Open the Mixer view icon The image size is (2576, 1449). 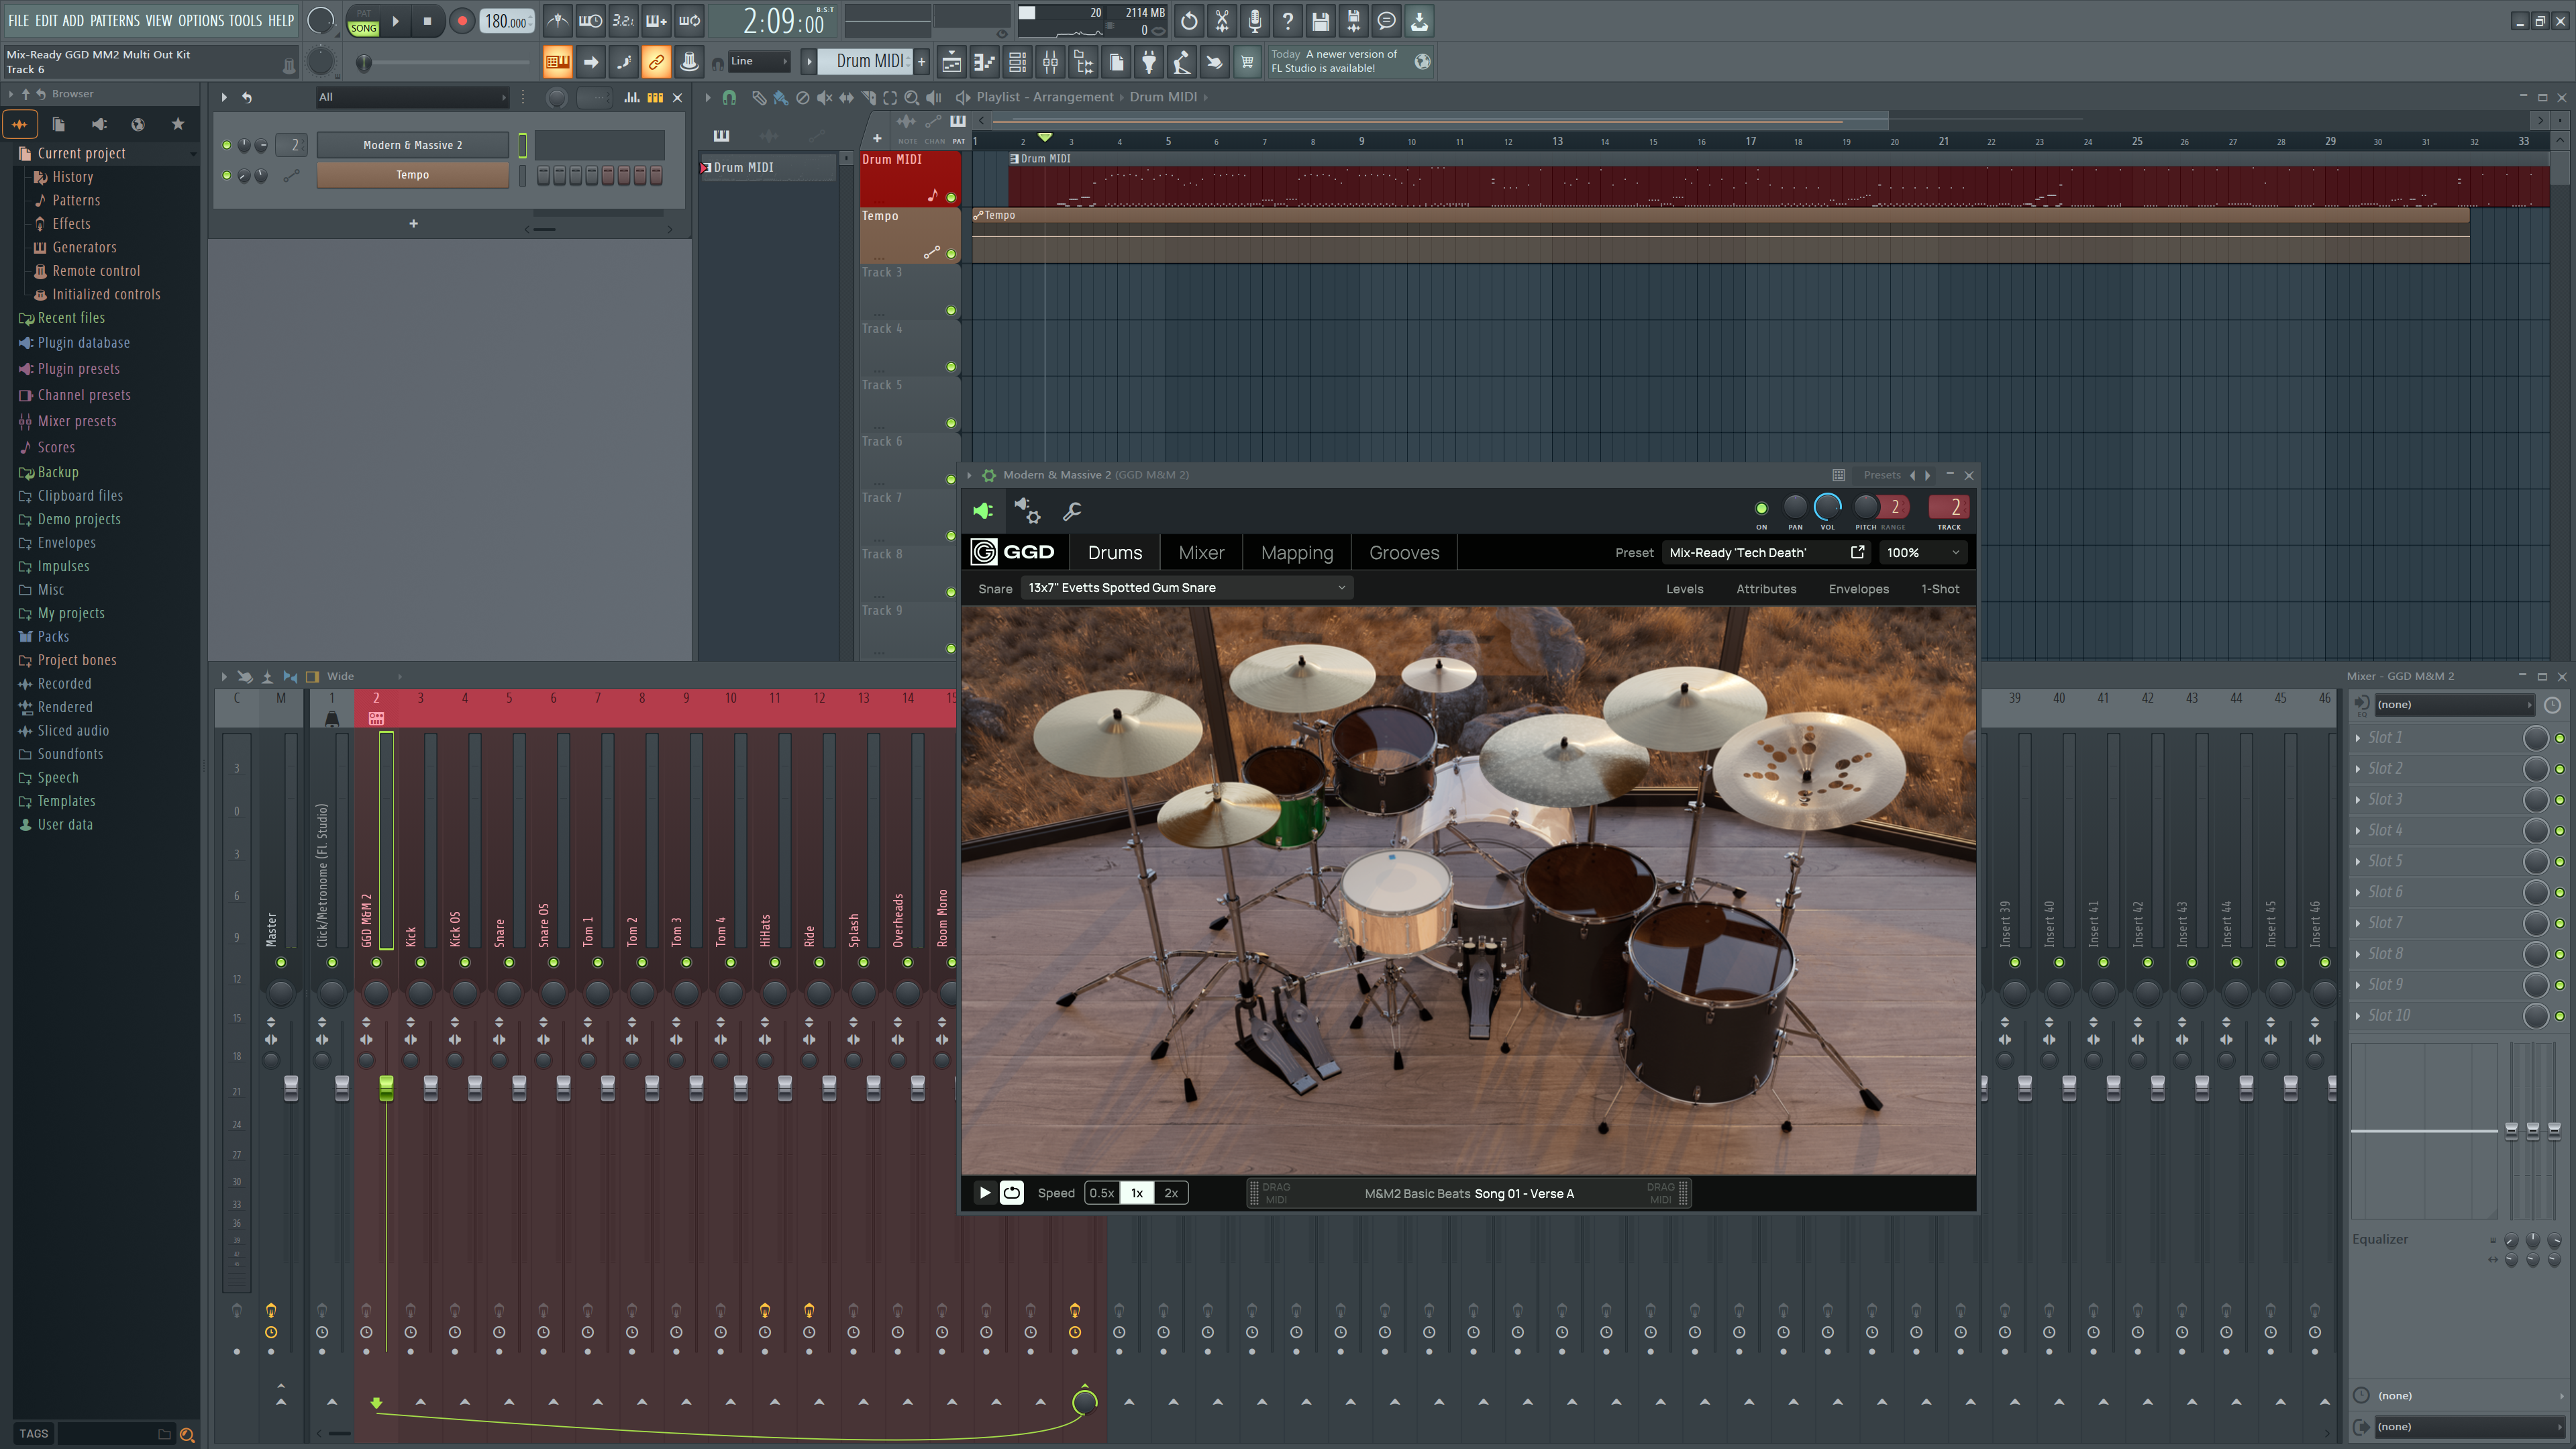[x=1050, y=63]
